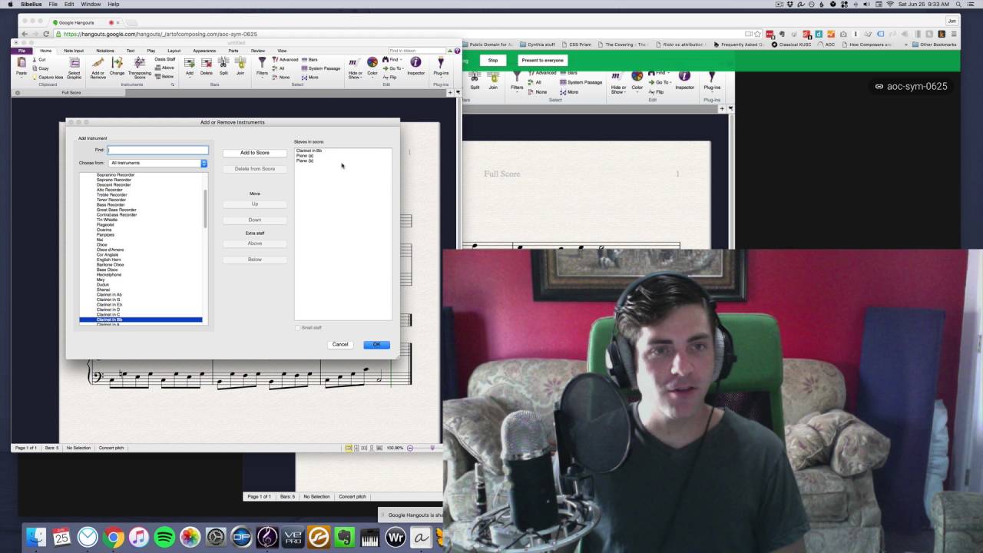The image size is (983, 553).
Task: Click Cancel in the instruments dialog
Action: [340, 344]
